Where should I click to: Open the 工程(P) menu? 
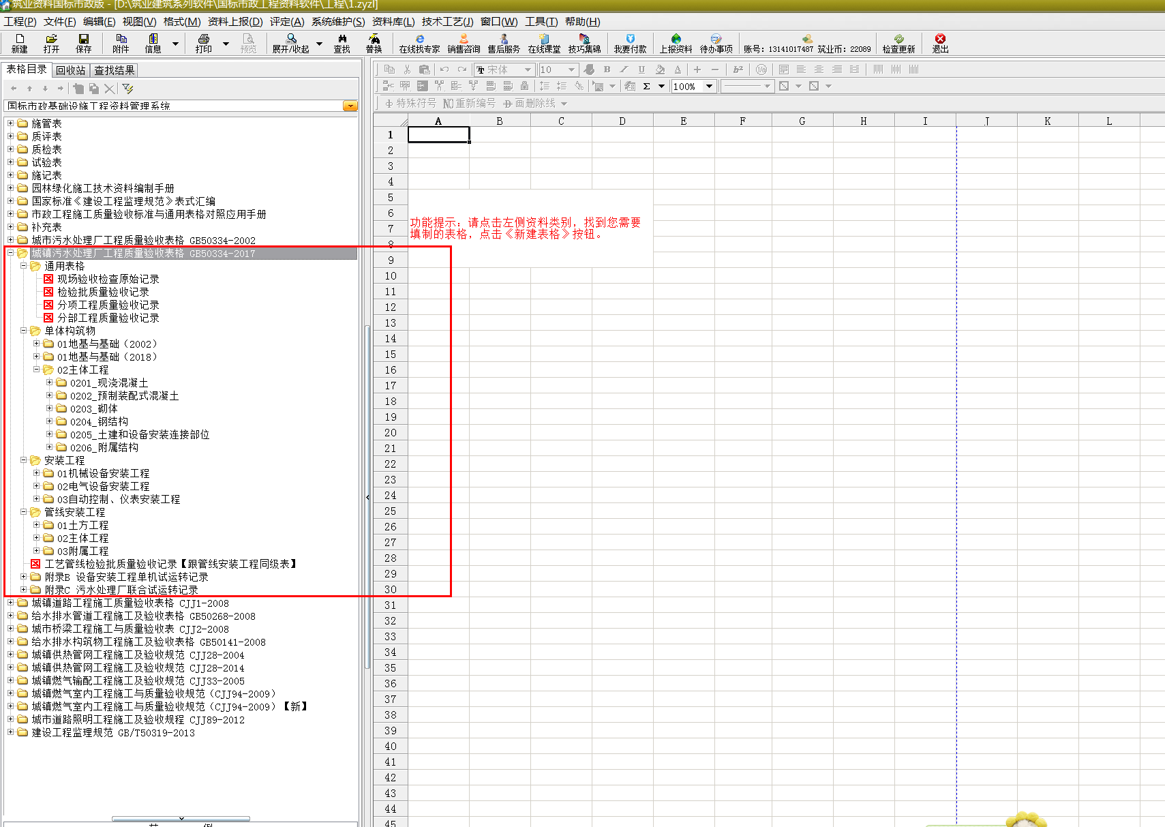pos(20,22)
